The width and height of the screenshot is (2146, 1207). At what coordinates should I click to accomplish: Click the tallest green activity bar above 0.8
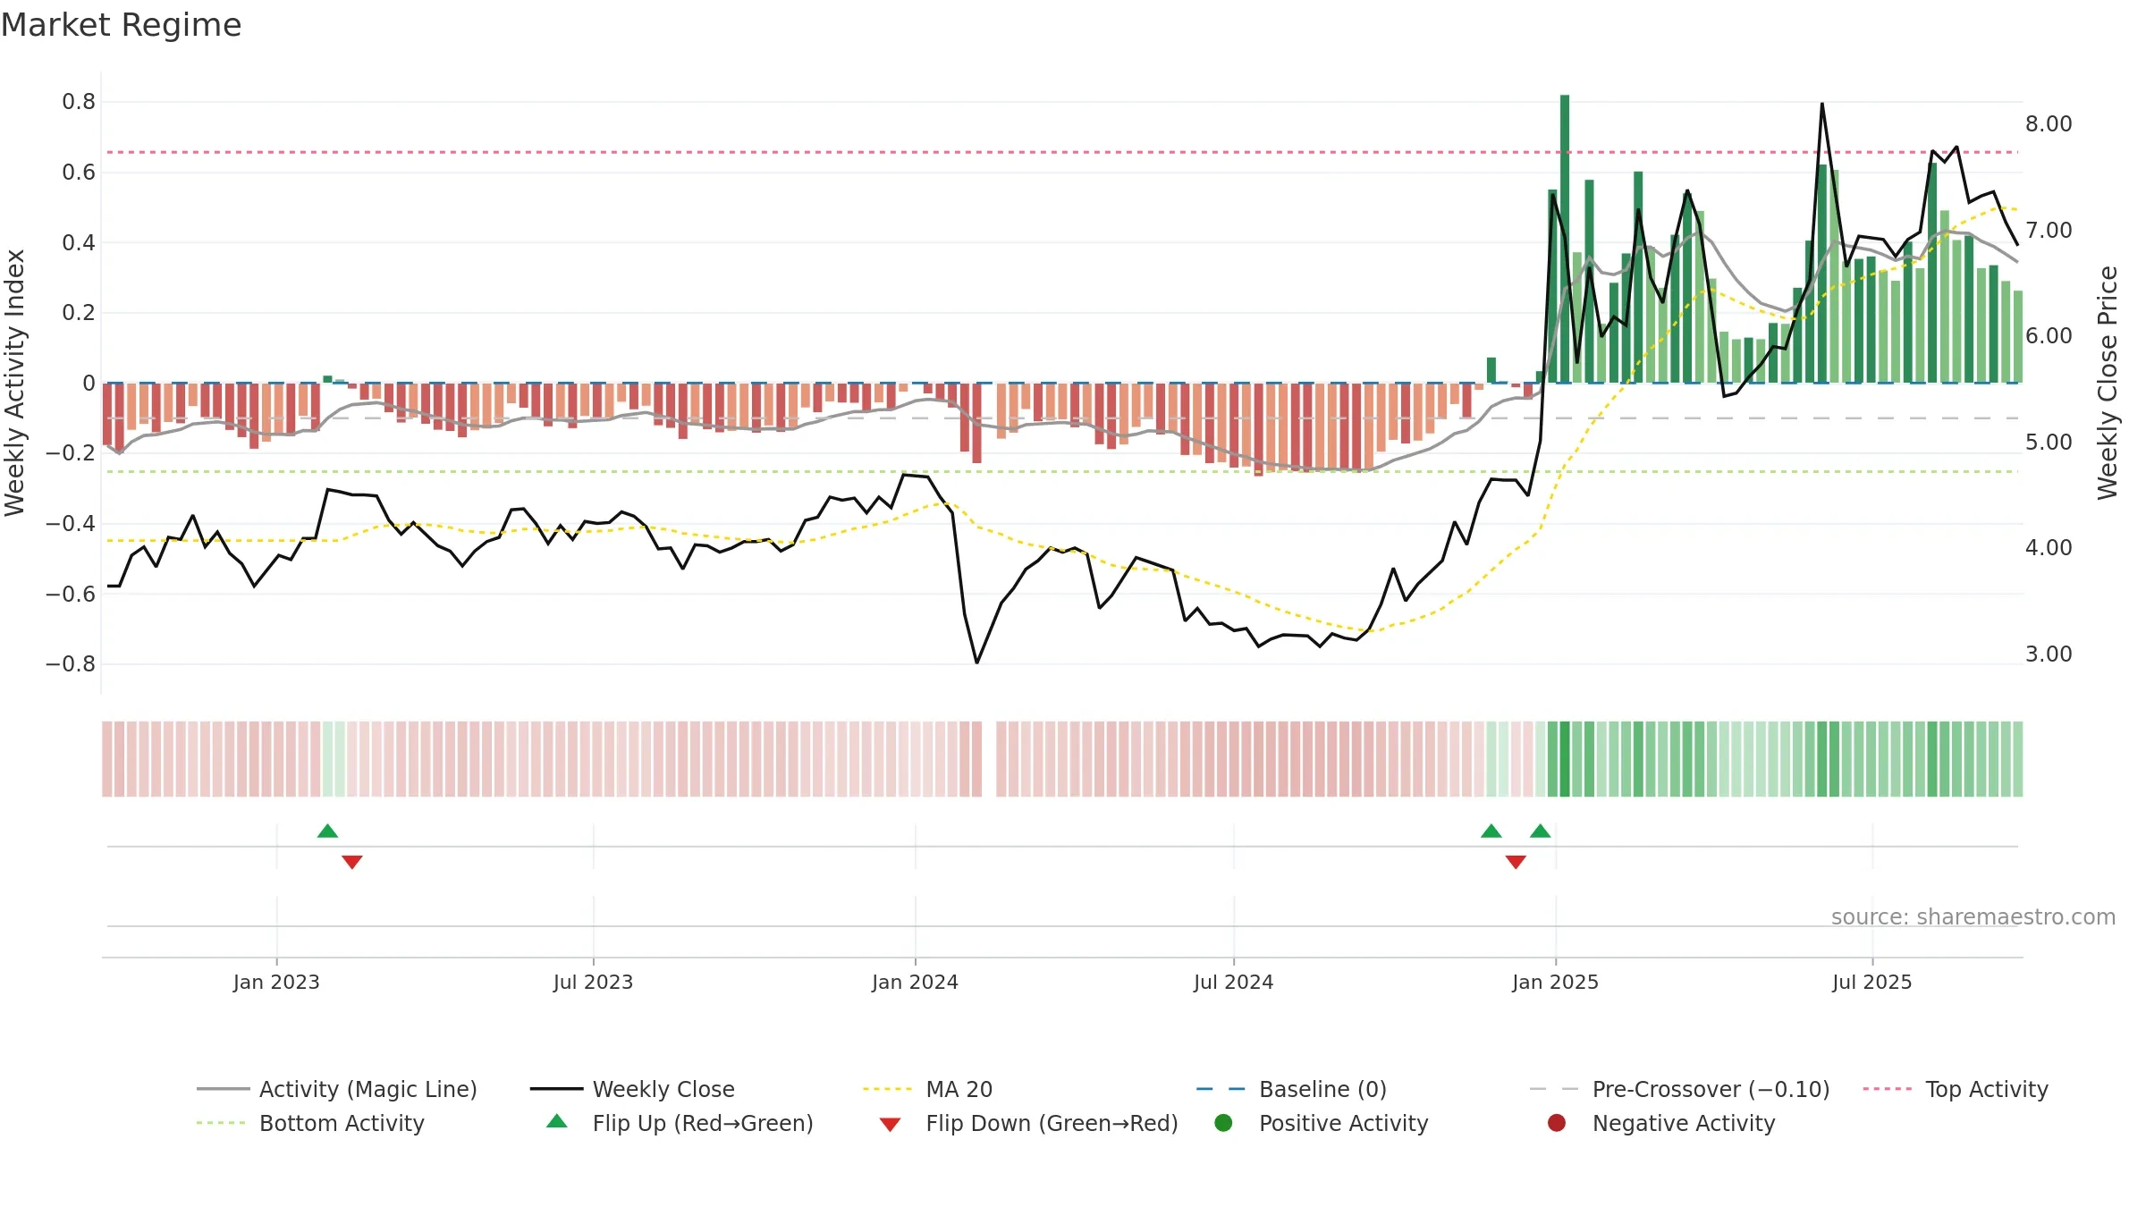1565,239
